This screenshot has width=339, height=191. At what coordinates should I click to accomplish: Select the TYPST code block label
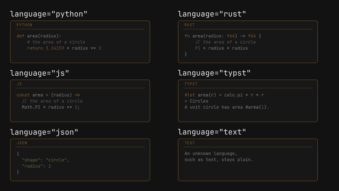[x=191, y=84]
